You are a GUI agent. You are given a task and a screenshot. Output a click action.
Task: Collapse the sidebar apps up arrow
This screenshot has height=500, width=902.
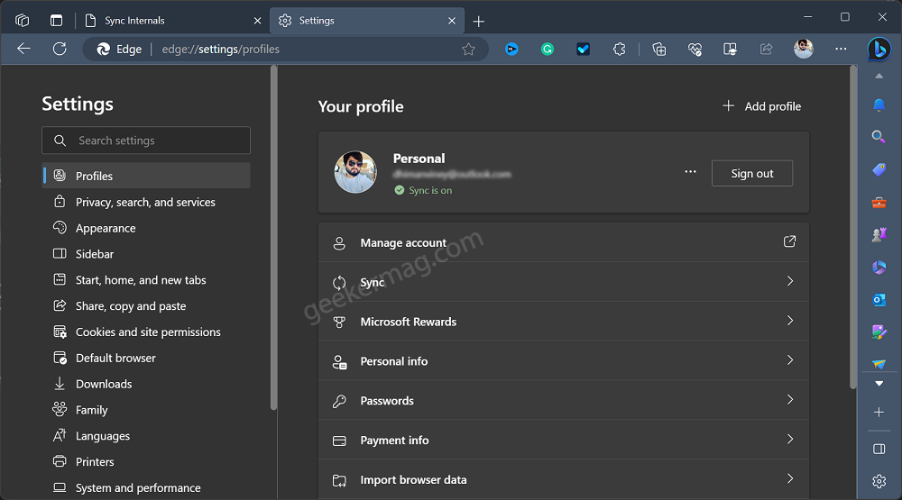tap(879, 76)
